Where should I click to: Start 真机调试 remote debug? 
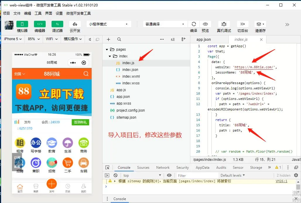(224, 24)
